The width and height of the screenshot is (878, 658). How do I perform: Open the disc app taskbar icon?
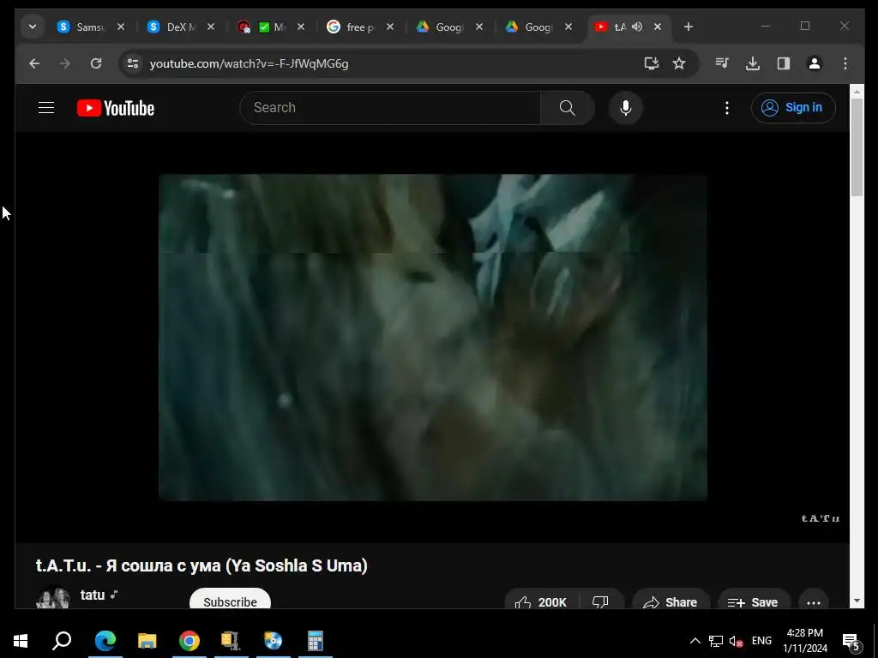[x=274, y=641]
